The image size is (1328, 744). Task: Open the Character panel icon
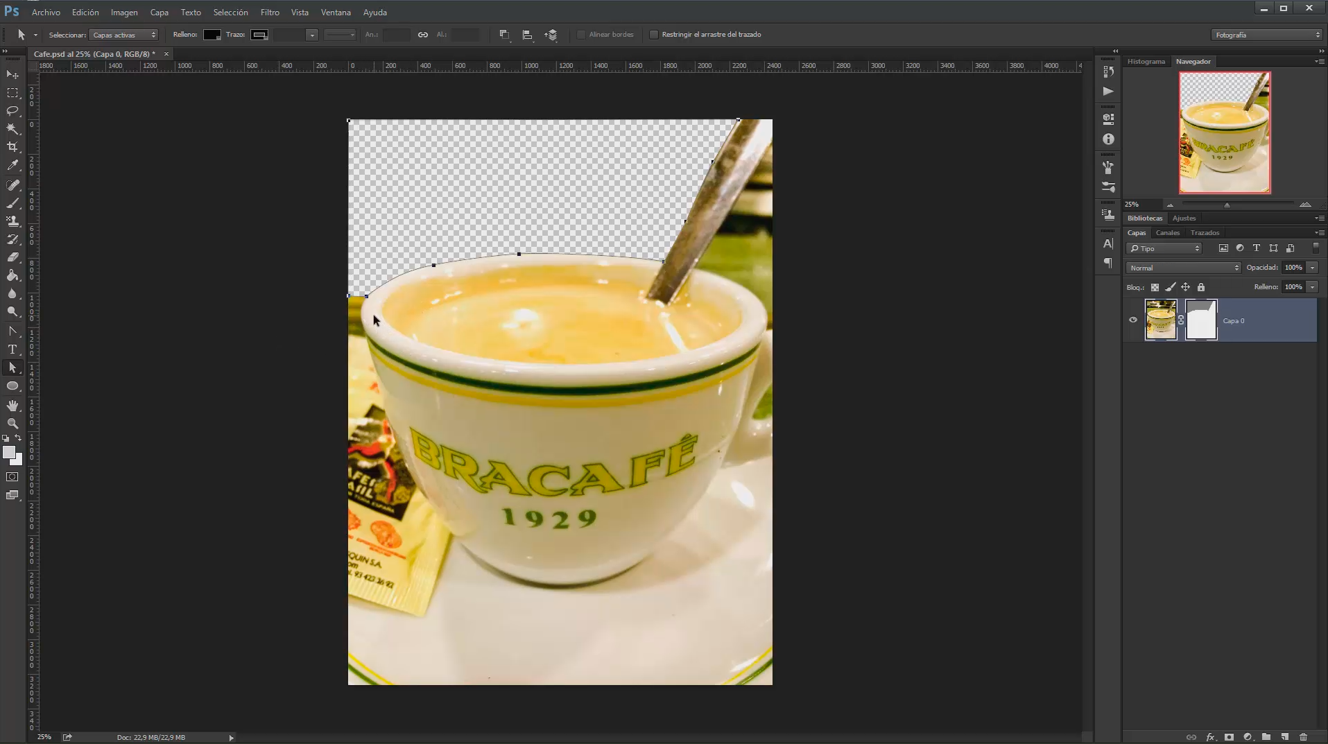point(1108,244)
